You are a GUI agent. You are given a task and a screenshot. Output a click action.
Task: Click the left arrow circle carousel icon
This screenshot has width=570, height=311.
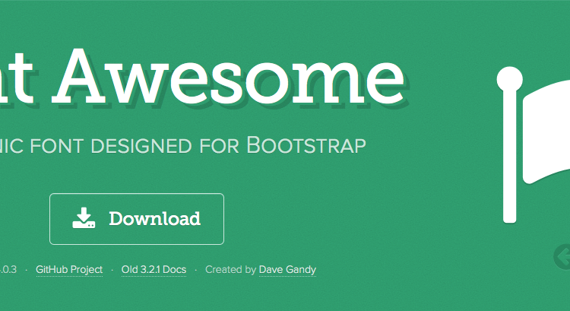click(562, 257)
